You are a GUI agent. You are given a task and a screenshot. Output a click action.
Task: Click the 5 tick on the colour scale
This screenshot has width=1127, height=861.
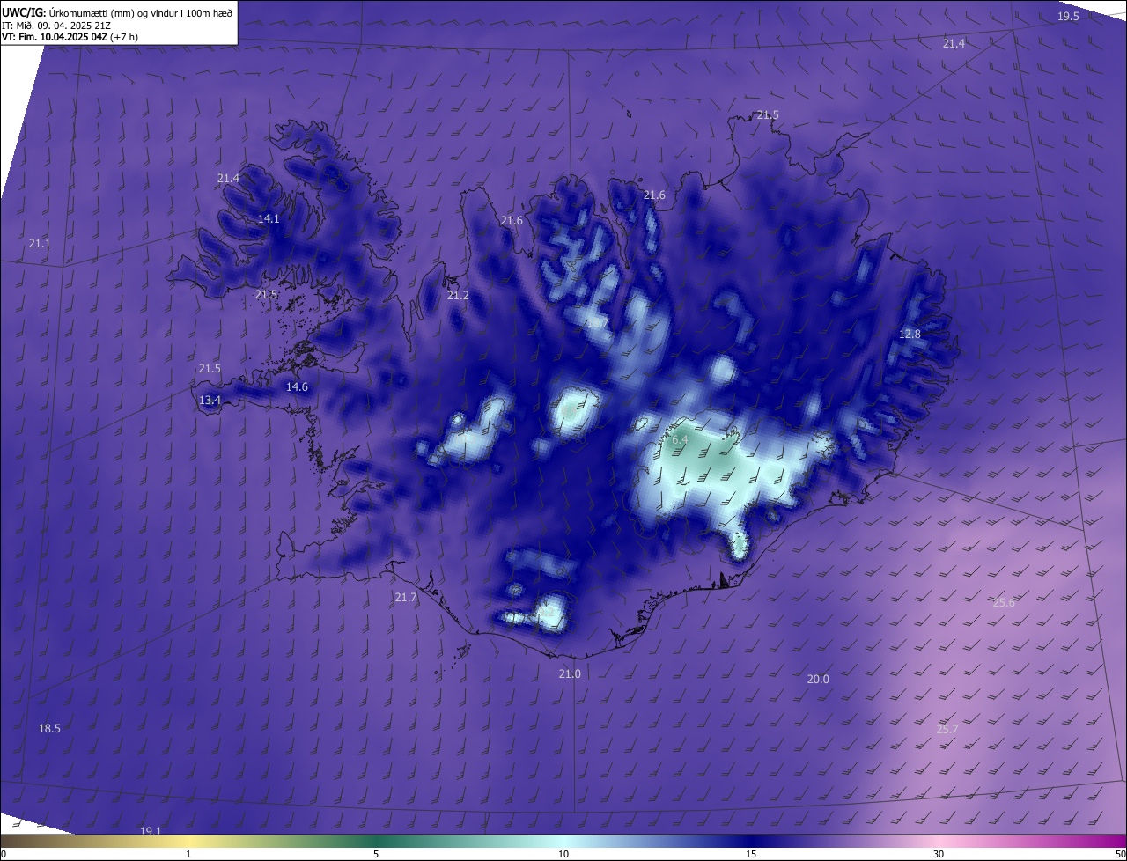click(x=376, y=855)
